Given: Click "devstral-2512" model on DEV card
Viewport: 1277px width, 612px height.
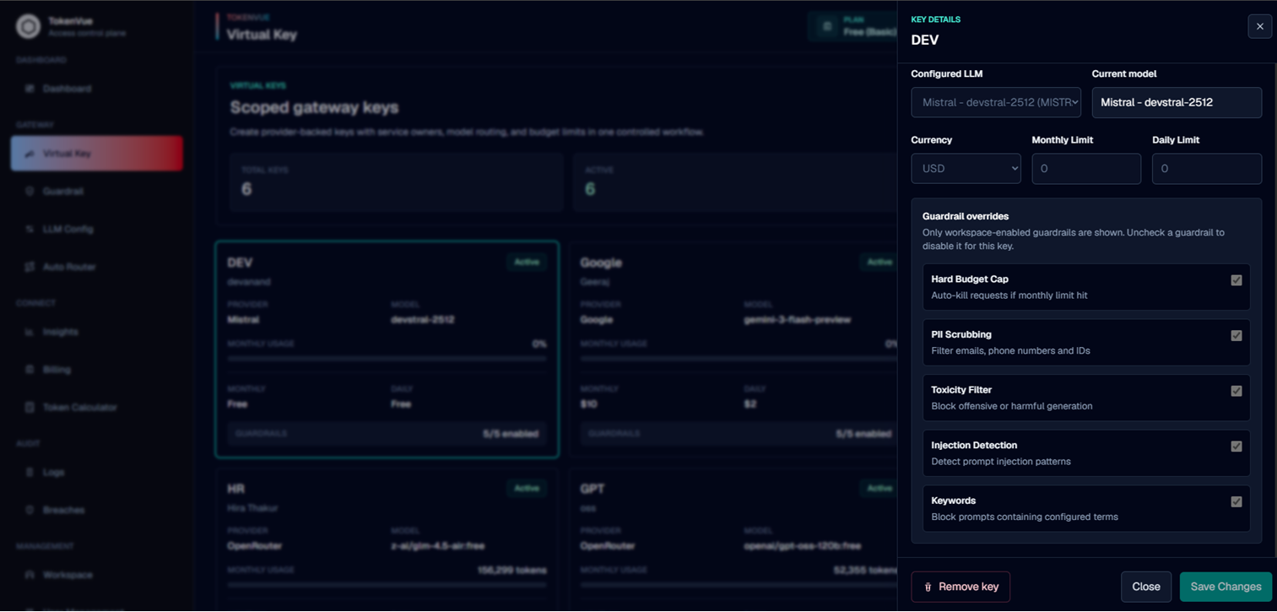Looking at the screenshot, I should pyautogui.click(x=422, y=320).
